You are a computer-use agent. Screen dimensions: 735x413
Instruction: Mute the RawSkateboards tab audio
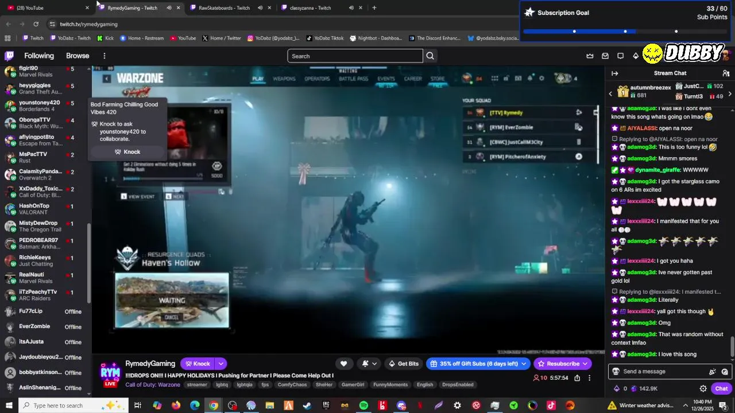(260, 7)
